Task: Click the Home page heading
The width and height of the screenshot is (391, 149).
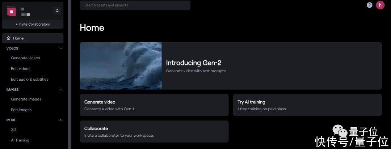Action: tap(92, 27)
